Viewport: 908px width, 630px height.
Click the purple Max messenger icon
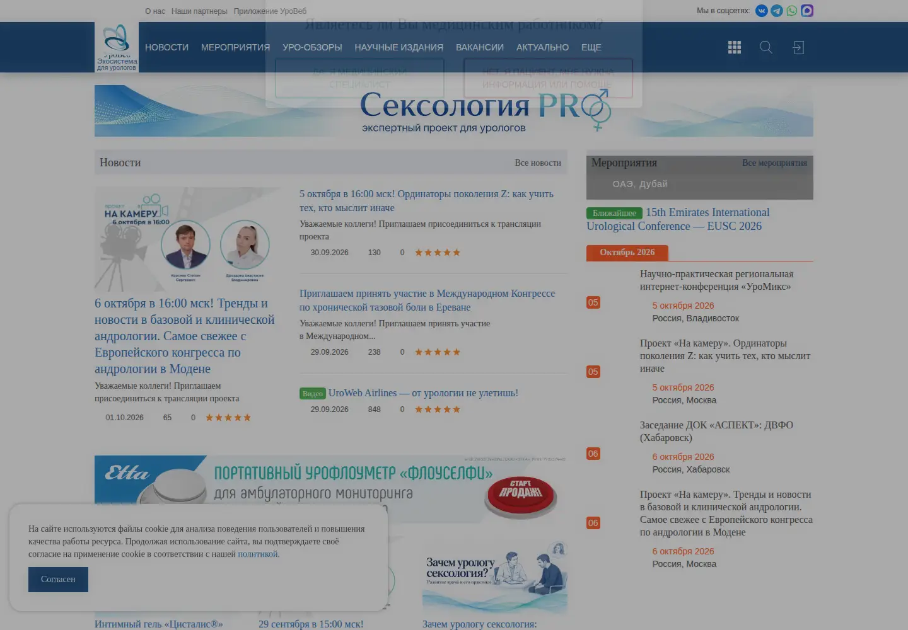807,11
